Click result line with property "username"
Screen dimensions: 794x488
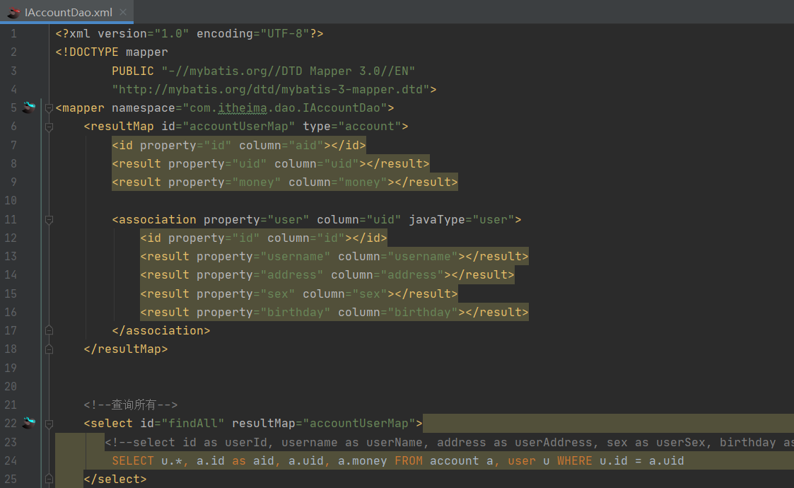click(x=334, y=257)
